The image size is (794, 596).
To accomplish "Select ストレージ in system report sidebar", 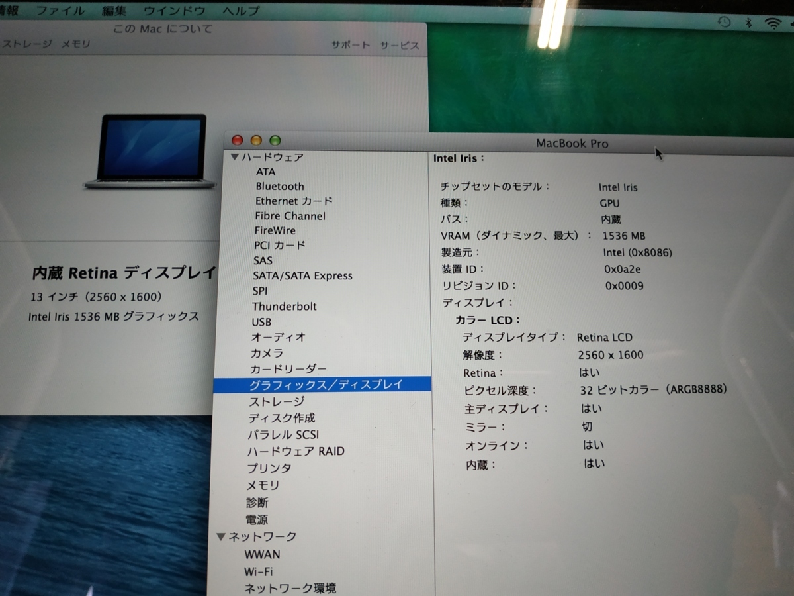I will (x=277, y=402).
